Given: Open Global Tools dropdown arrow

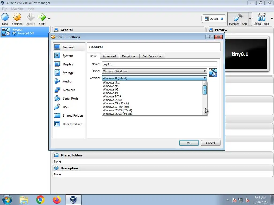Looking at the screenshot, I should pyautogui.click(x=272, y=19).
